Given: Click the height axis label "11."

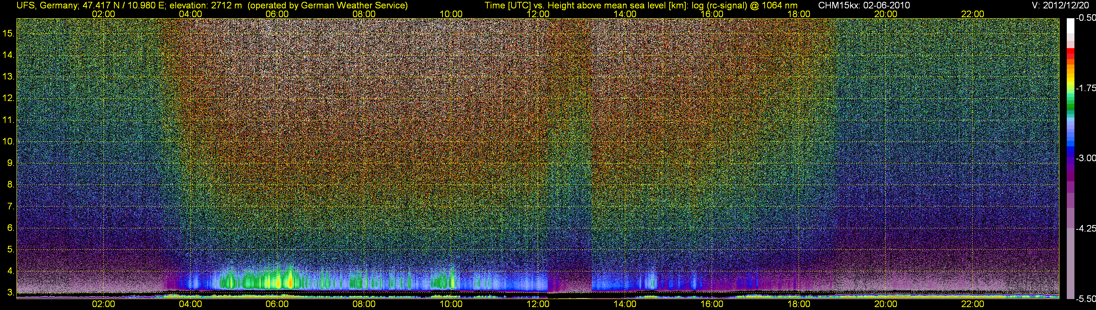Looking at the screenshot, I should [8, 120].
